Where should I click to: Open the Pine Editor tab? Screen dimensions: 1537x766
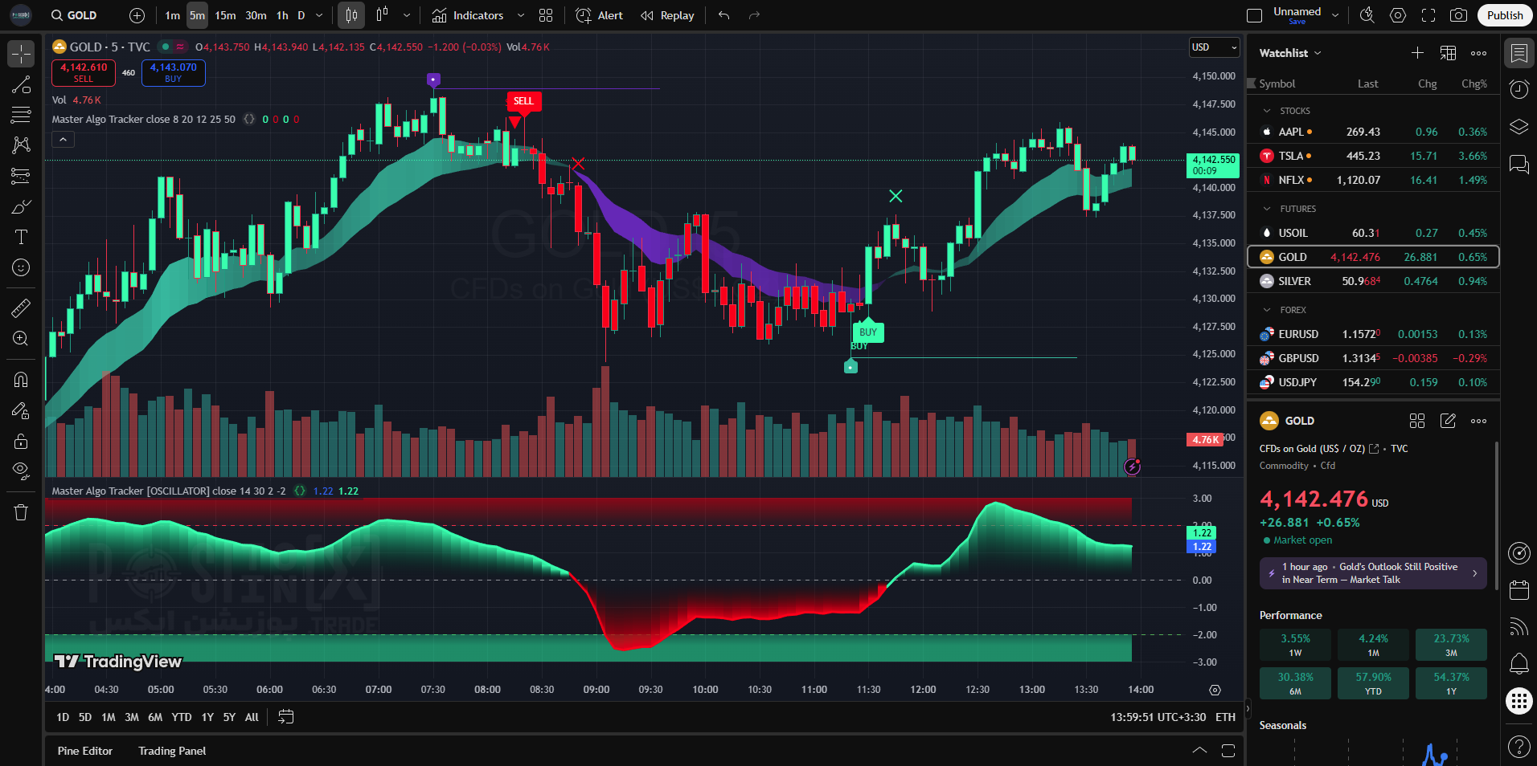pos(85,751)
